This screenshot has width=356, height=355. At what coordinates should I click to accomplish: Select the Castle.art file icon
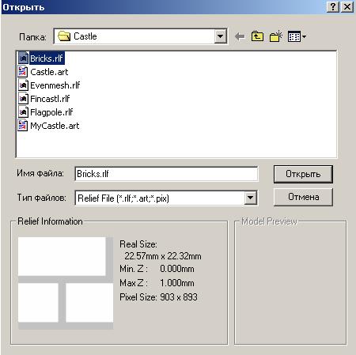tap(23, 72)
